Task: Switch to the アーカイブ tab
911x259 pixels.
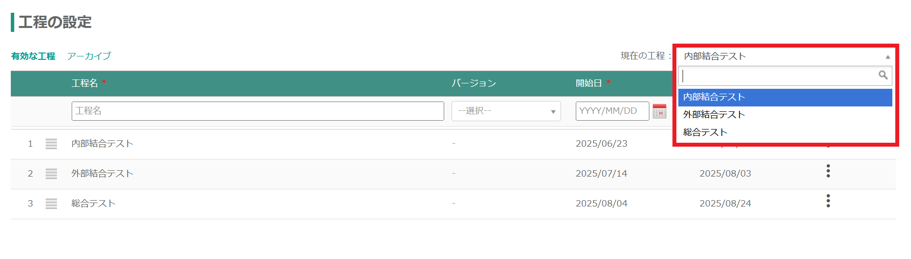Action: coord(89,56)
